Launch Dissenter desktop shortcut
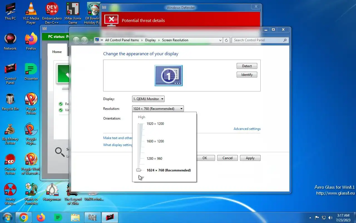Image resolution: width=356 pixels, height=223 pixels. (x=31, y=72)
